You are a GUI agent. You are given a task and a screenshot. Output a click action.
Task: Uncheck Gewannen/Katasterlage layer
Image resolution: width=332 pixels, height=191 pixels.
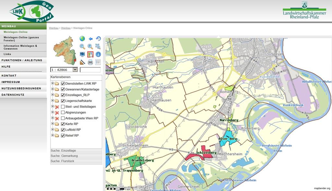click(x=63, y=89)
